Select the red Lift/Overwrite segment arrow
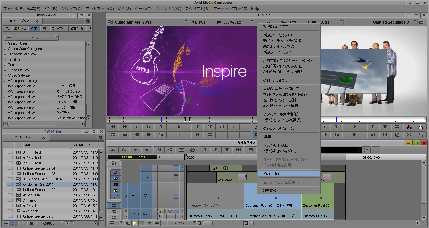429x228 pixels. tap(116, 173)
